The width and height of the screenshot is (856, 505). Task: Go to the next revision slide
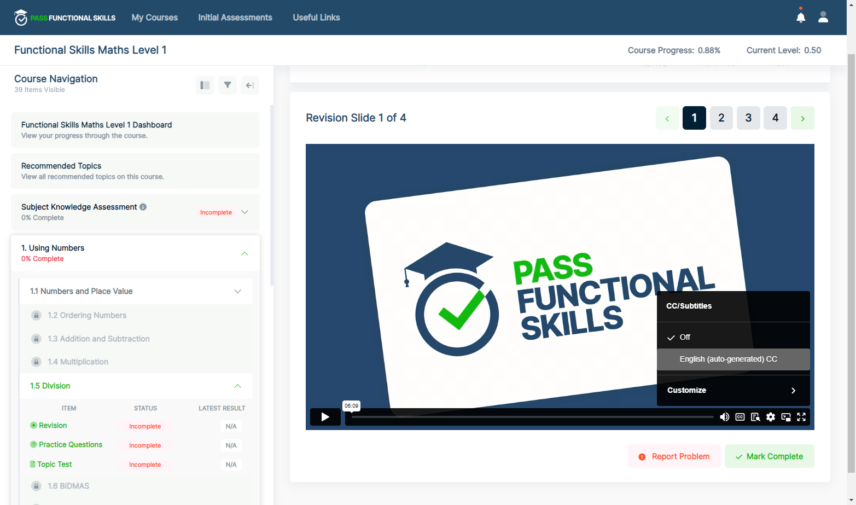click(803, 118)
